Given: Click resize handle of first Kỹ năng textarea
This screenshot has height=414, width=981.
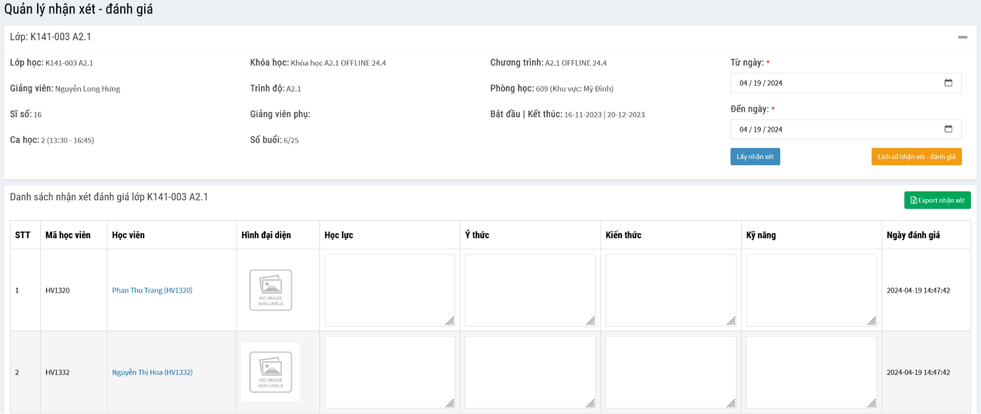Looking at the screenshot, I should click(x=872, y=321).
